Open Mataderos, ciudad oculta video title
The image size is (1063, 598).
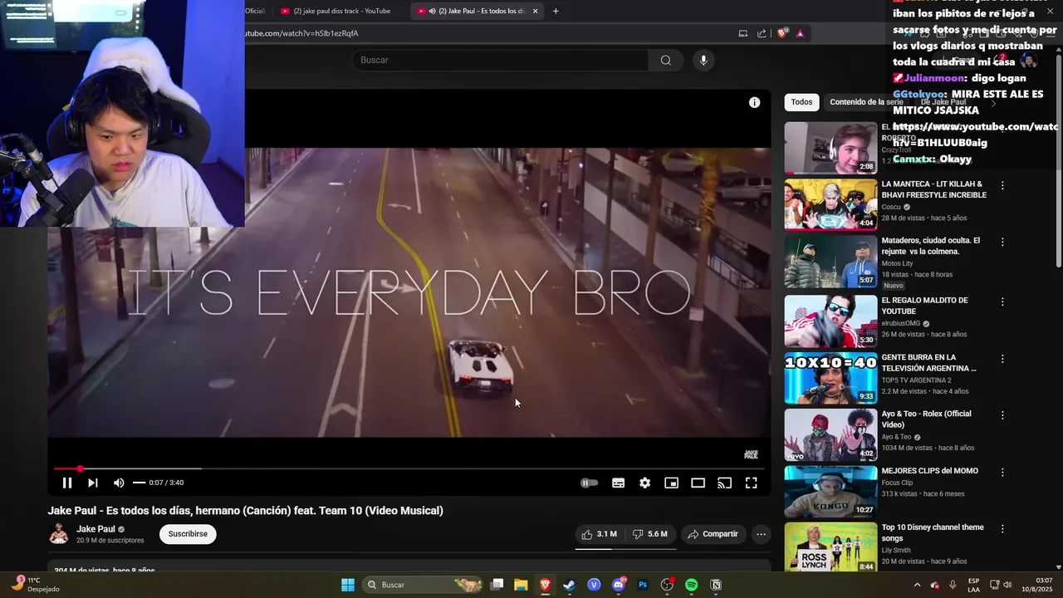click(930, 246)
